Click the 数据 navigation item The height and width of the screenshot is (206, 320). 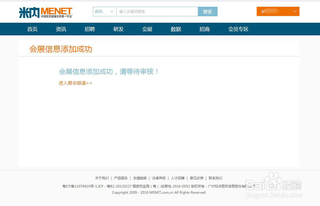175,29
